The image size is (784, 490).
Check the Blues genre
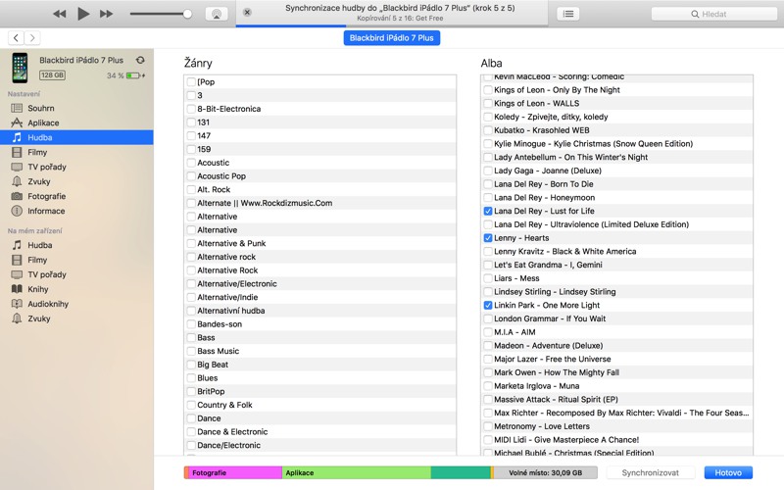pyautogui.click(x=191, y=378)
